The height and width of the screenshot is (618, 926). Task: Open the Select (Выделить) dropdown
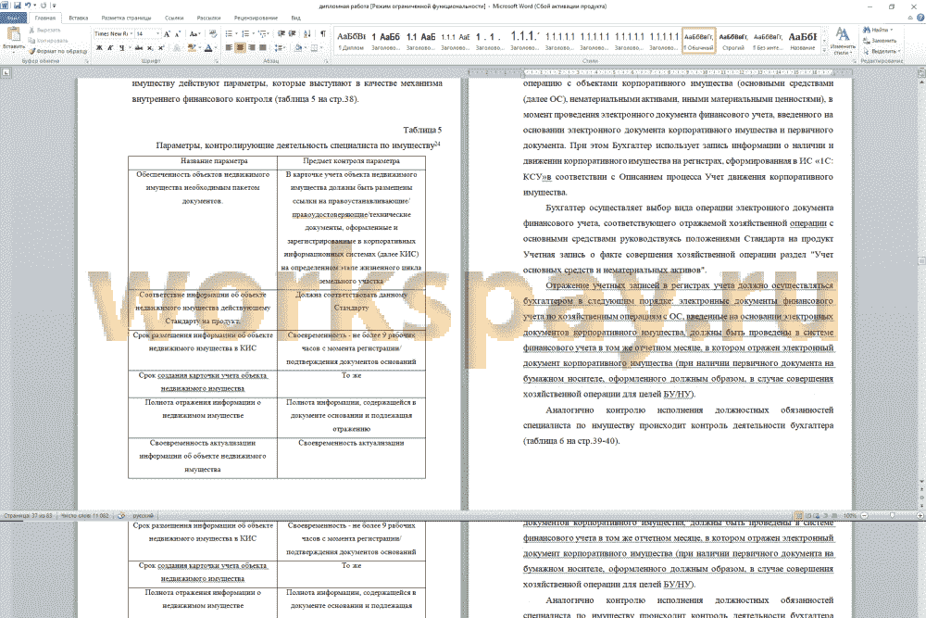[882, 51]
